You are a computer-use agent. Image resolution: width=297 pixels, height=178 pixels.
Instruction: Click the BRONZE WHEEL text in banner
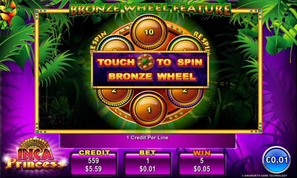pos(152,76)
